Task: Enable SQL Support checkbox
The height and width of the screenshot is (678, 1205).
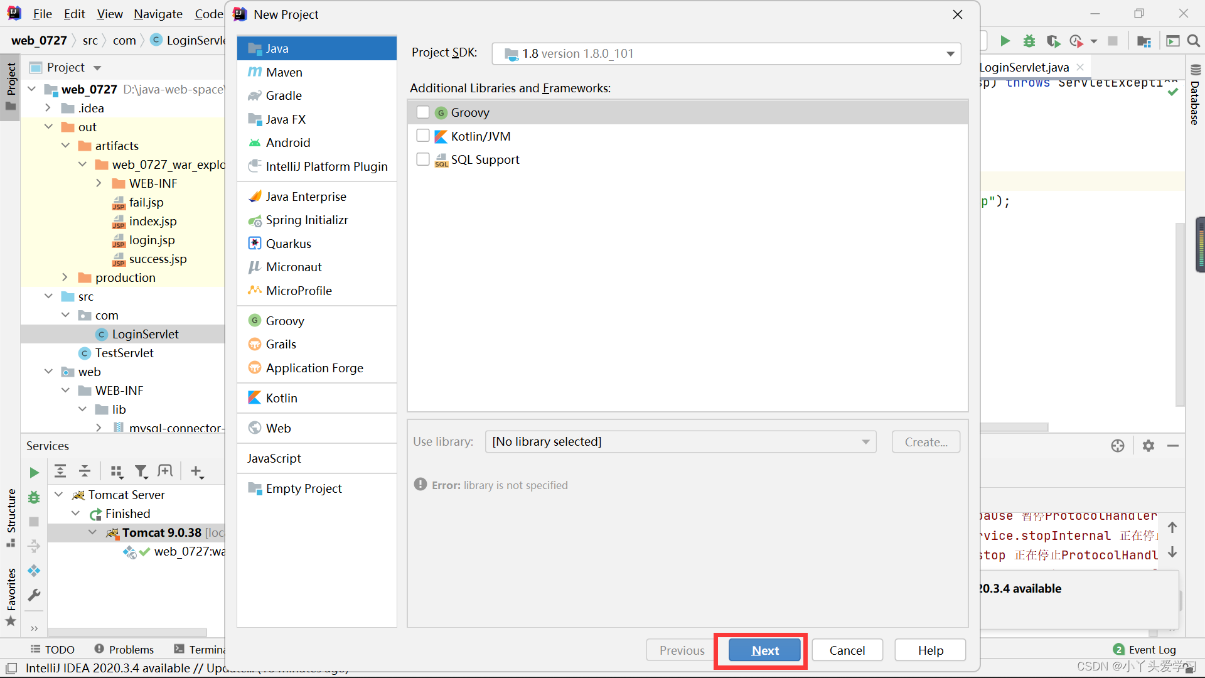Action: click(423, 159)
